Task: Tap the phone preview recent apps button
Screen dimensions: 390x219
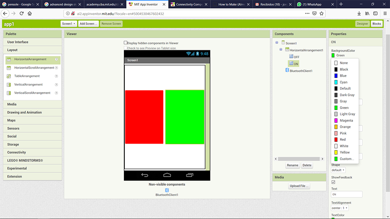Action: pyautogui.click(x=190, y=175)
